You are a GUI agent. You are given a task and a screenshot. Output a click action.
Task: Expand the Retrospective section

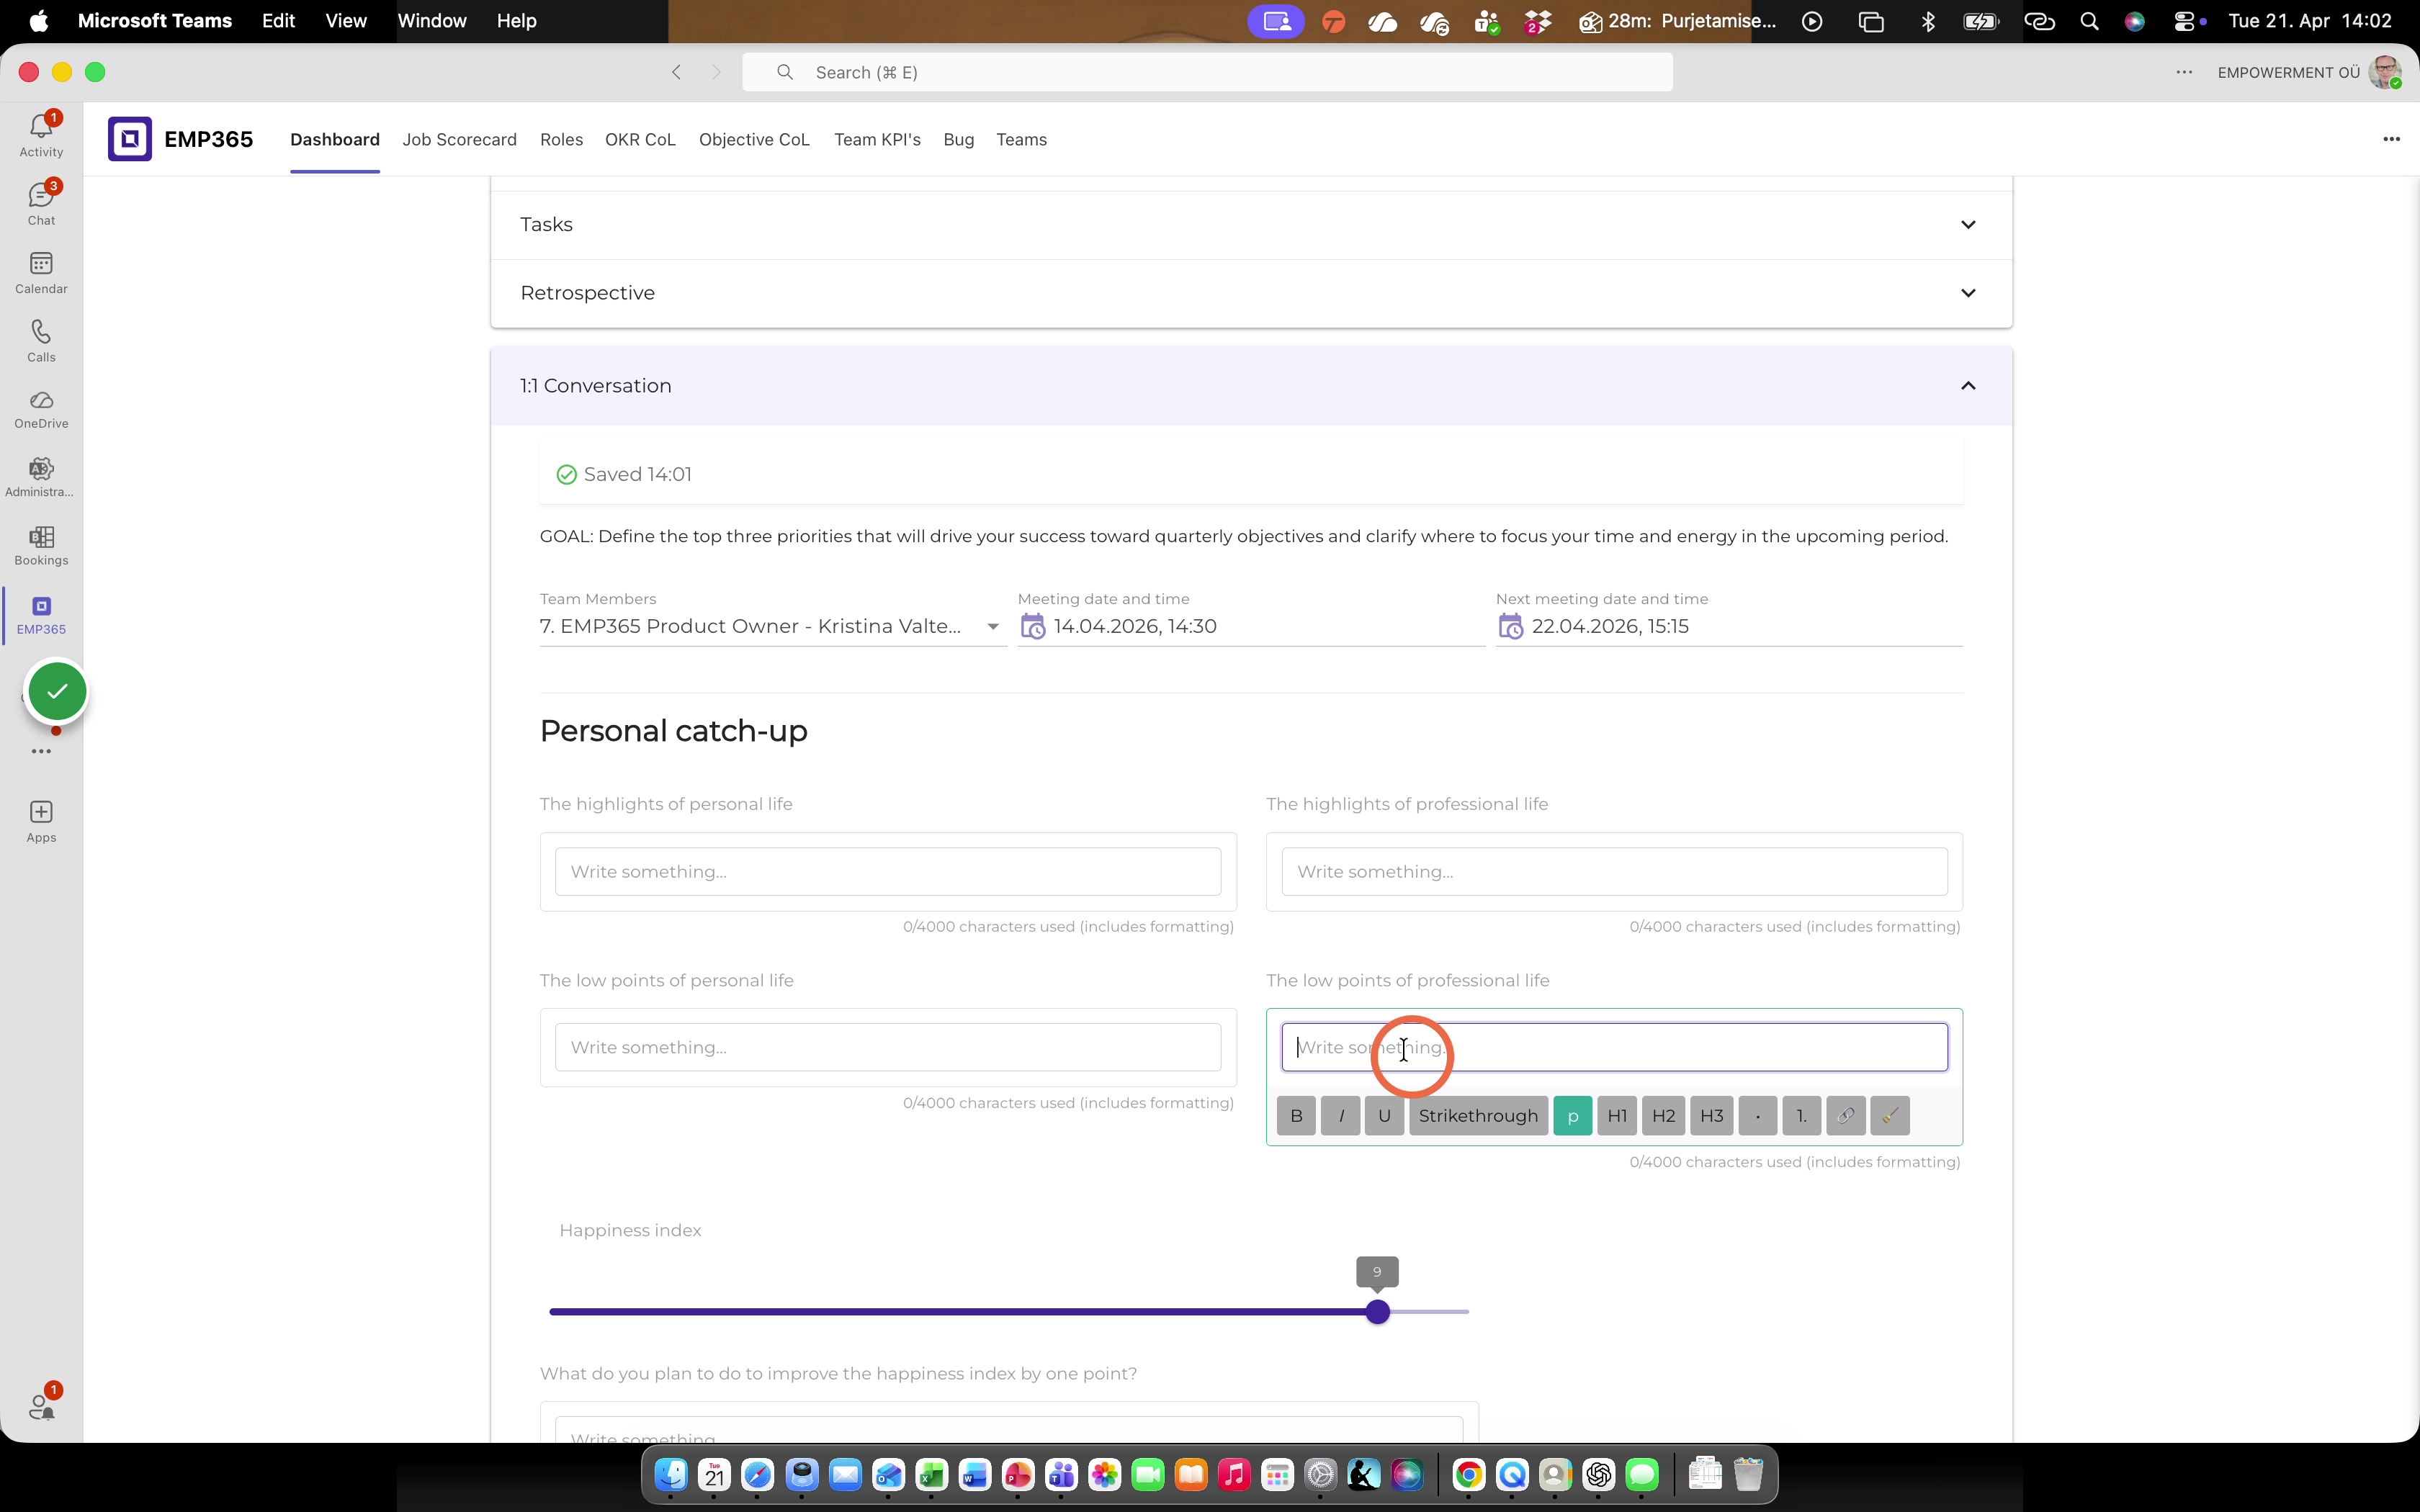pos(1251,293)
